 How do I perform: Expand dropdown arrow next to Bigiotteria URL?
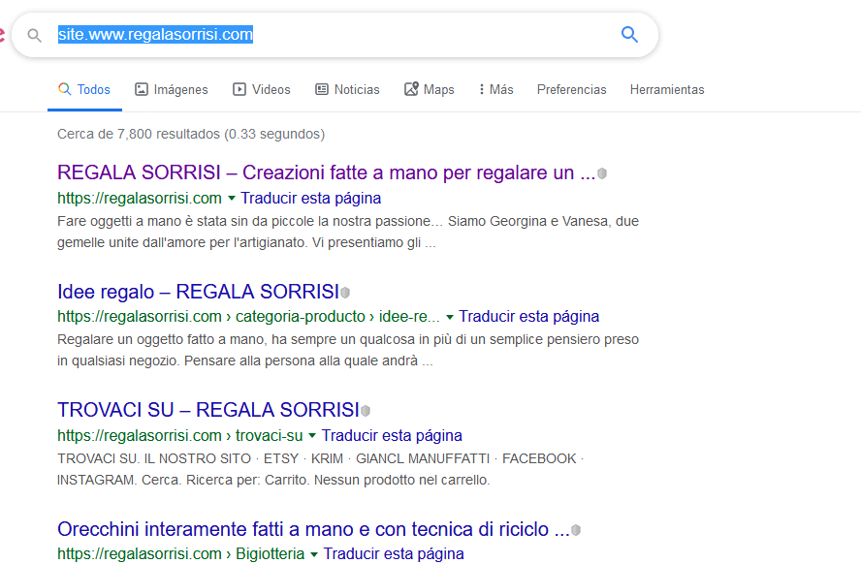(313, 554)
